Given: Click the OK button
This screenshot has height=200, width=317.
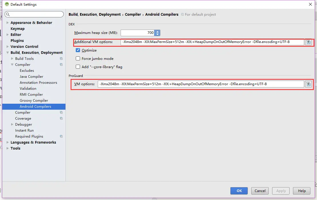Looking at the screenshot, I should pyautogui.click(x=239, y=191).
